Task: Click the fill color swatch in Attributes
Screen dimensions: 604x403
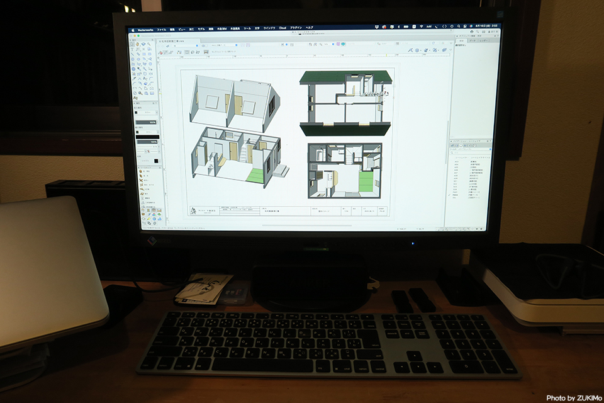Action: click(137, 113)
